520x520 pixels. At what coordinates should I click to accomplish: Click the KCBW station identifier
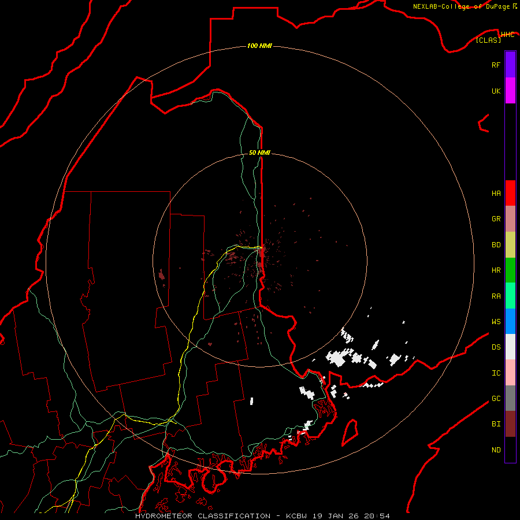(296, 516)
